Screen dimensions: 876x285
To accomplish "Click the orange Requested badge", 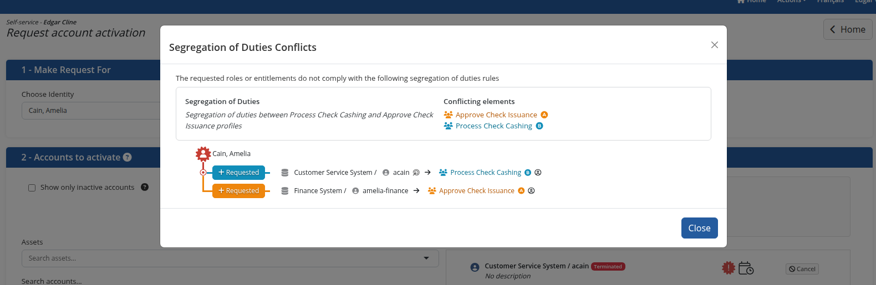I will [238, 190].
